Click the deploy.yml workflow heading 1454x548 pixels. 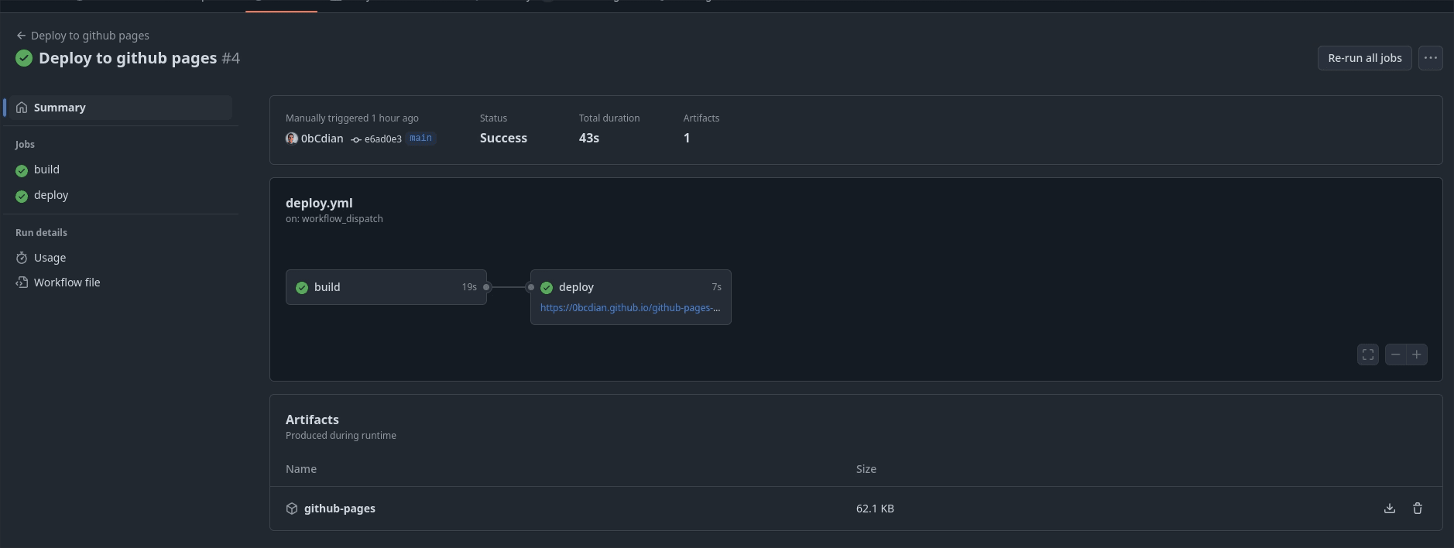[319, 203]
